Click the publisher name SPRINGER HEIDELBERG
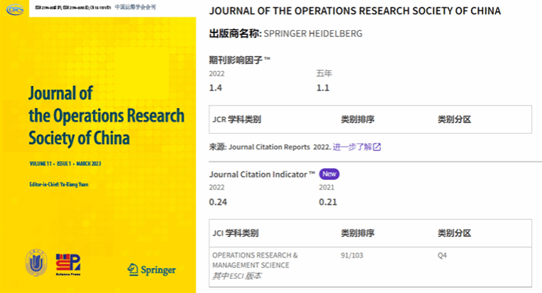 coord(313,33)
